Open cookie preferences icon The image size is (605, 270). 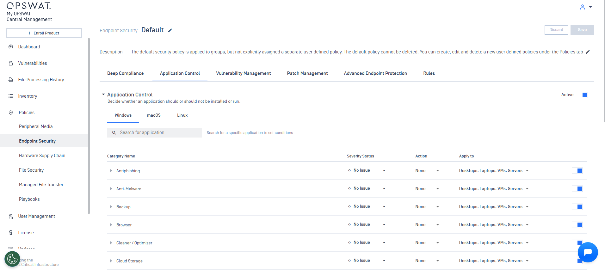point(12,259)
